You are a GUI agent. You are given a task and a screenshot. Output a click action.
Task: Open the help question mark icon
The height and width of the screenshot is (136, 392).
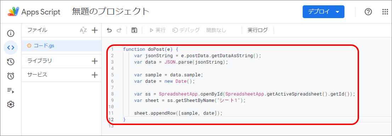pos(368,12)
